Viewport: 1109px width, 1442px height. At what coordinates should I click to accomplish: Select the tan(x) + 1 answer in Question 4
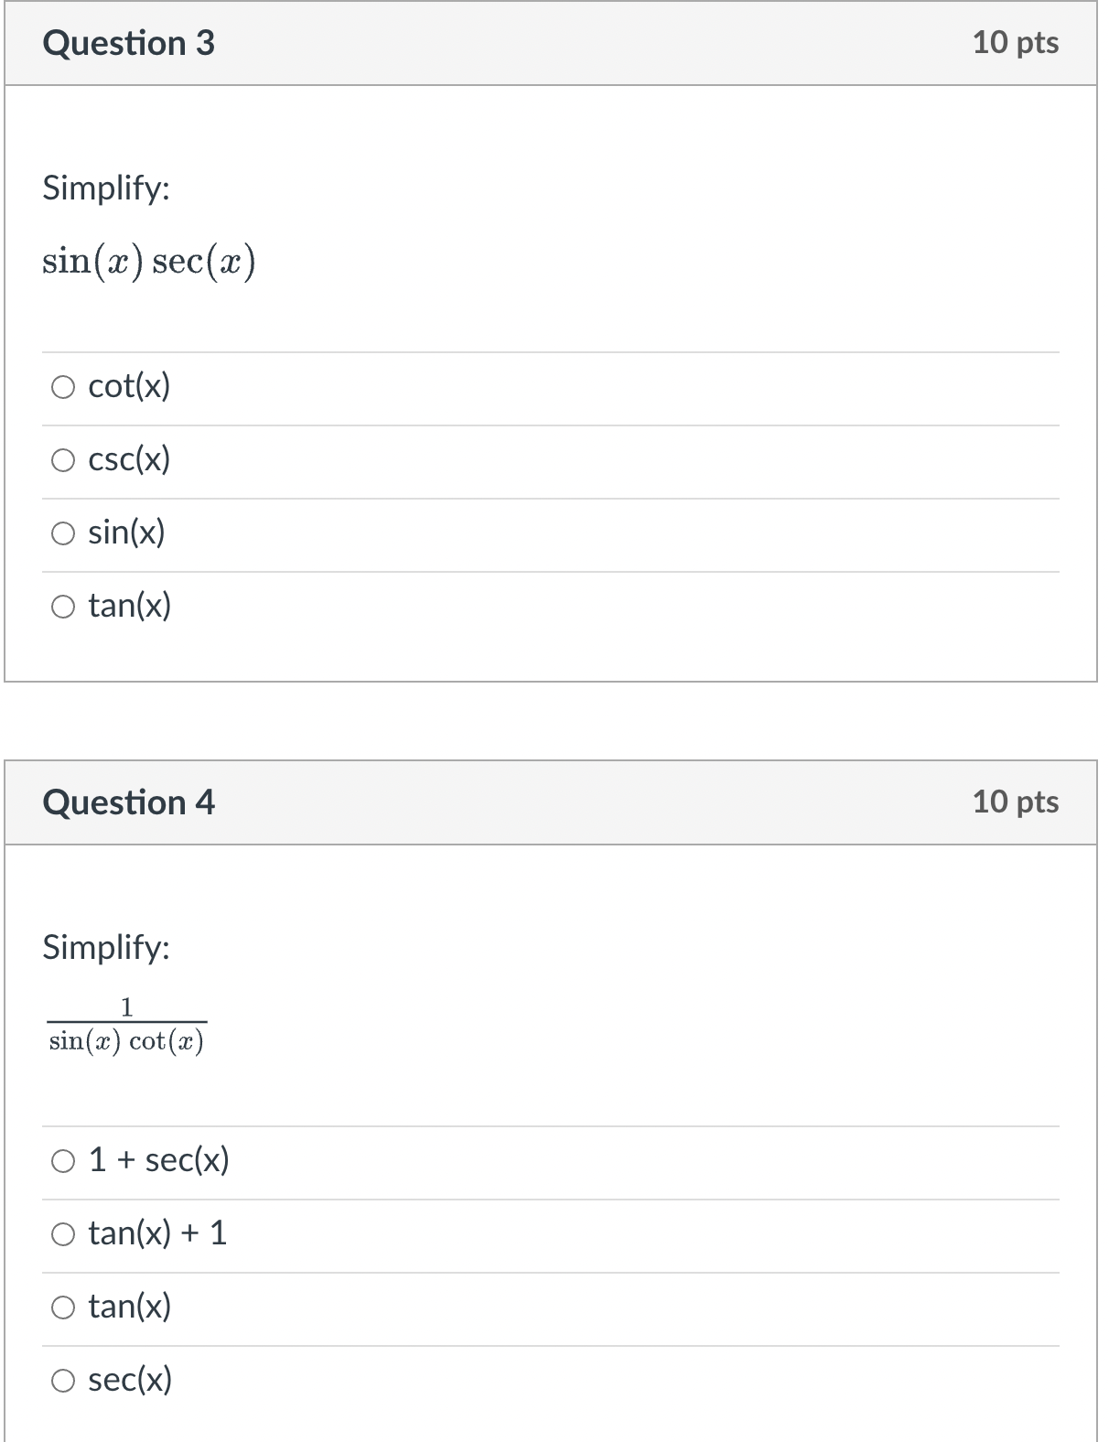pyautogui.click(x=64, y=1233)
